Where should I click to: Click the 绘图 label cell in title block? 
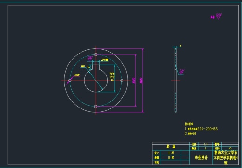tap(157, 158)
